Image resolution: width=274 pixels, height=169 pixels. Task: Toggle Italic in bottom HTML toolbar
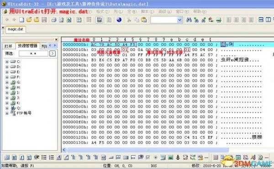tap(21, 158)
